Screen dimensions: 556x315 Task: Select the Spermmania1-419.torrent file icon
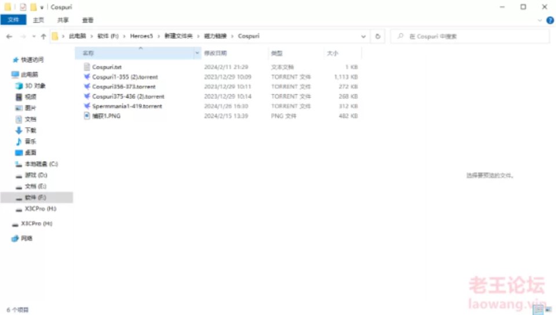pyautogui.click(x=87, y=106)
